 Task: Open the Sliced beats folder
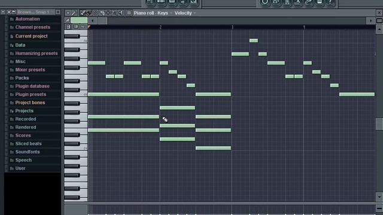28,143
